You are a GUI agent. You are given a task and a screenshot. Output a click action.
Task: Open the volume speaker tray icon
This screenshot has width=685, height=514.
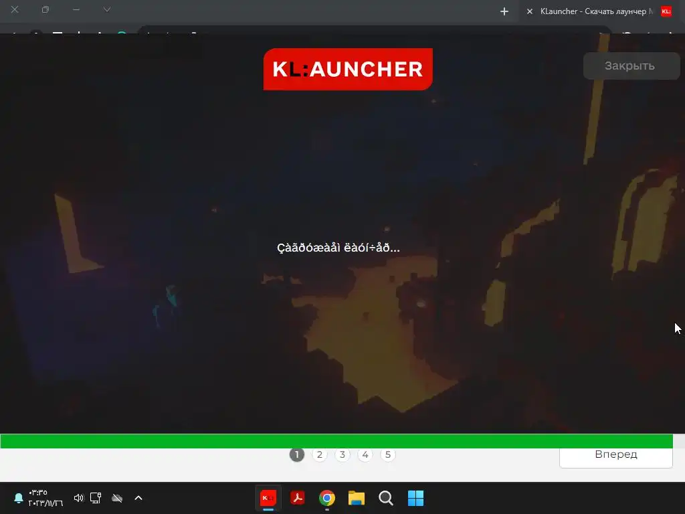pyautogui.click(x=79, y=498)
